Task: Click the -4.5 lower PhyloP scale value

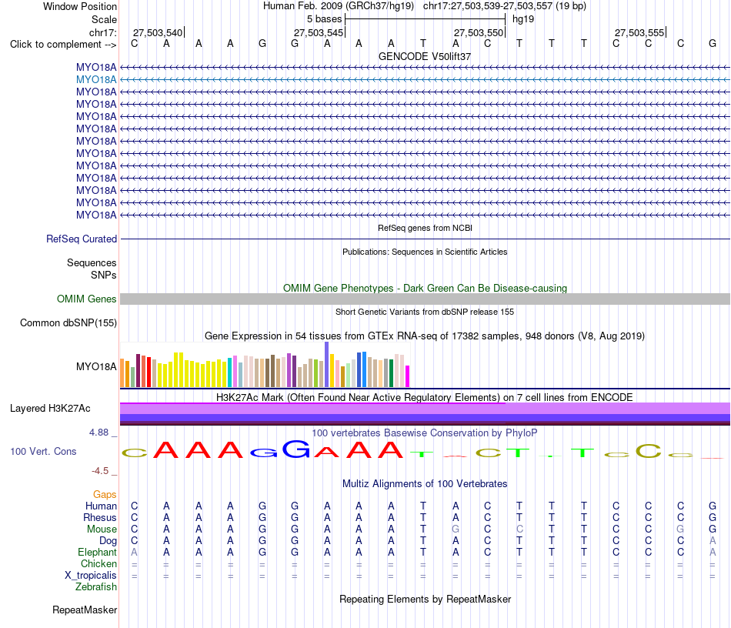Action: point(100,470)
